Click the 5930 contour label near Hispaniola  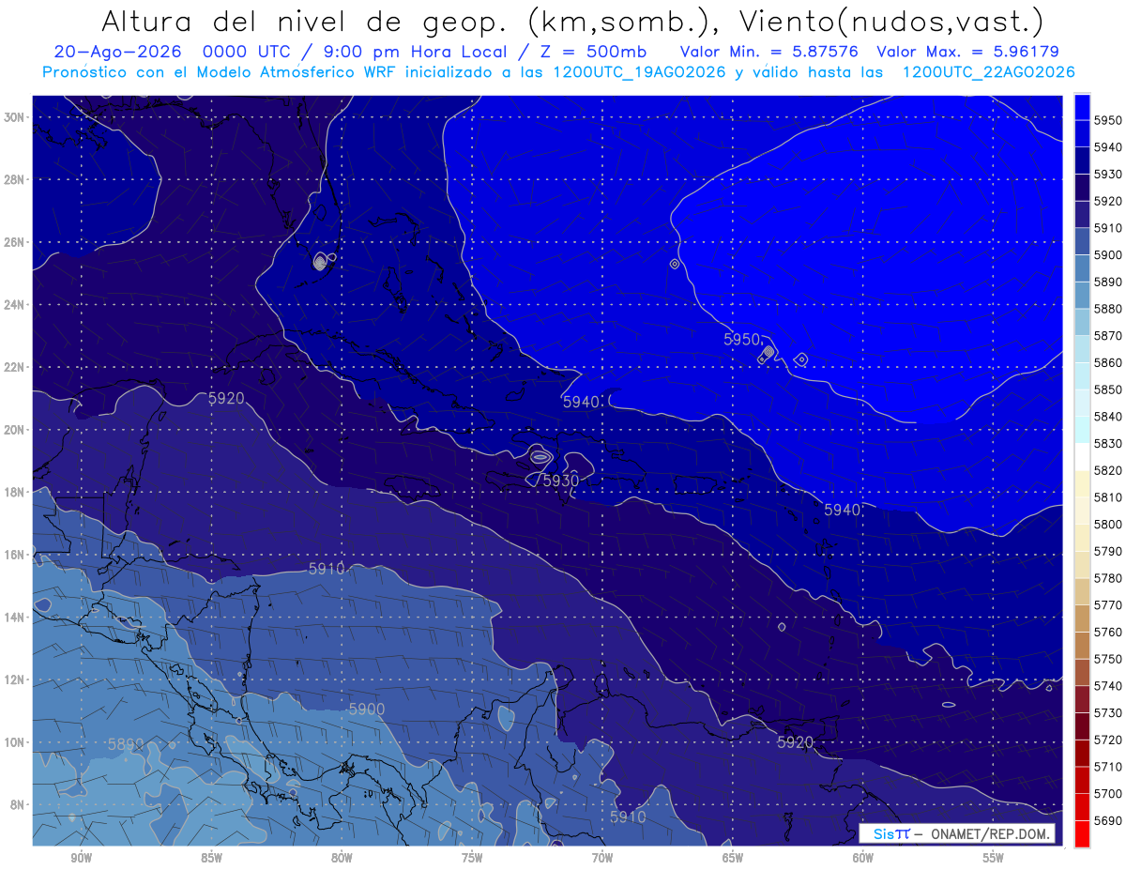[x=561, y=480]
